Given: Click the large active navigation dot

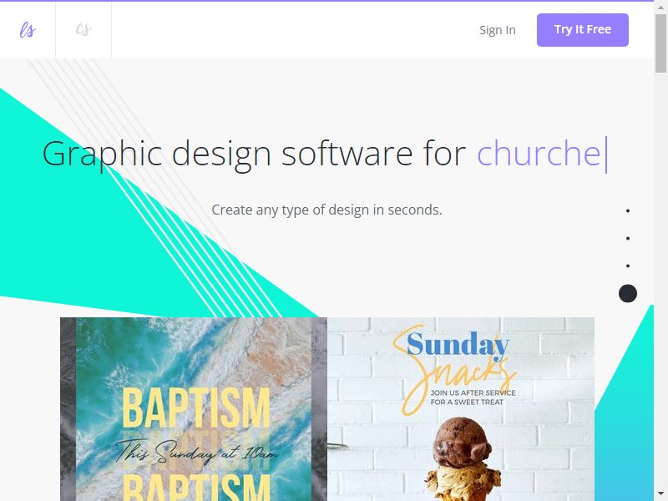Looking at the screenshot, I should pos(628,294).
